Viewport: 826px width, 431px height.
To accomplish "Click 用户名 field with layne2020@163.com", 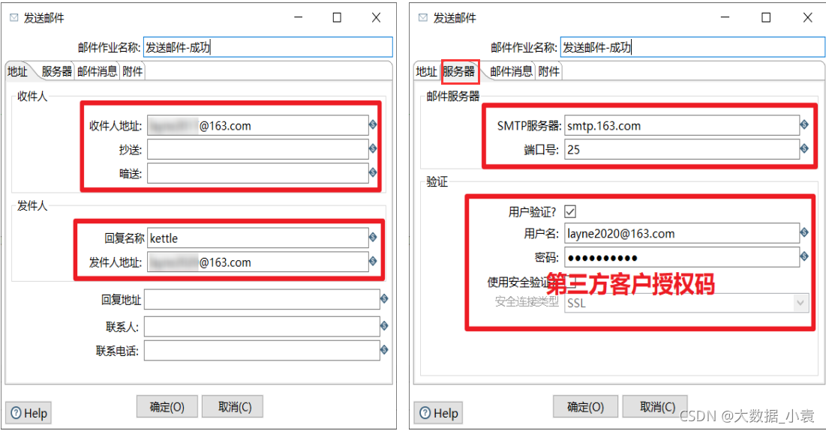I will point(682,233).
